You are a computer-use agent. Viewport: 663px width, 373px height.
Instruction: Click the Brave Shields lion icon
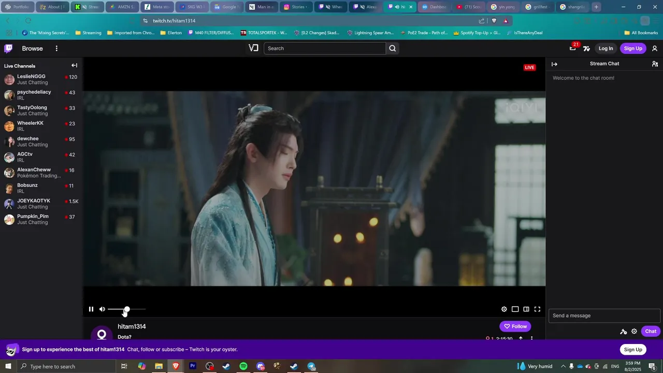(x=494, y=21)
